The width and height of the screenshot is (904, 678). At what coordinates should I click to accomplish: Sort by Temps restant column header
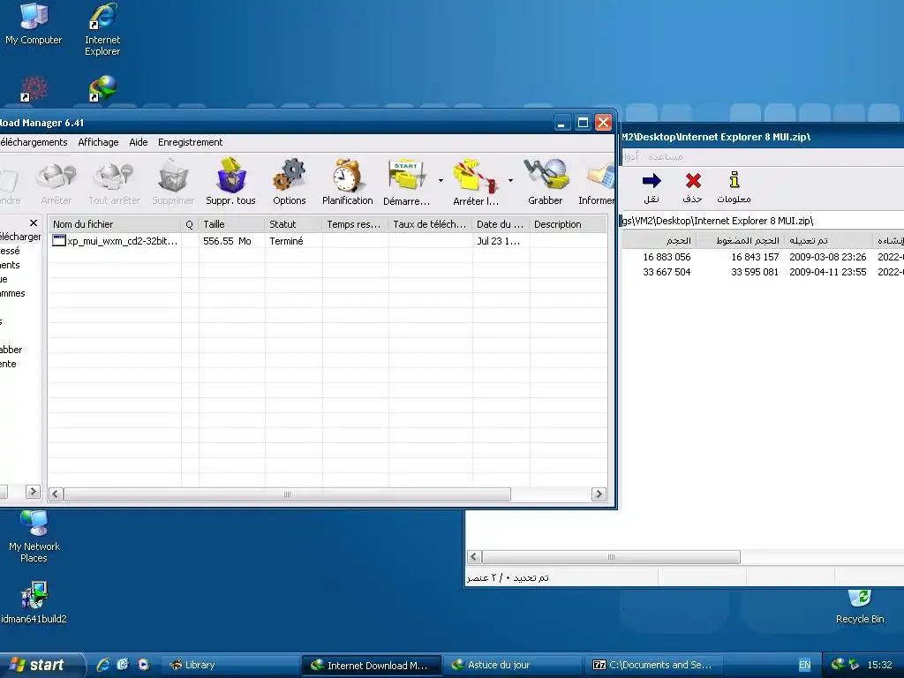click(355, 224)
